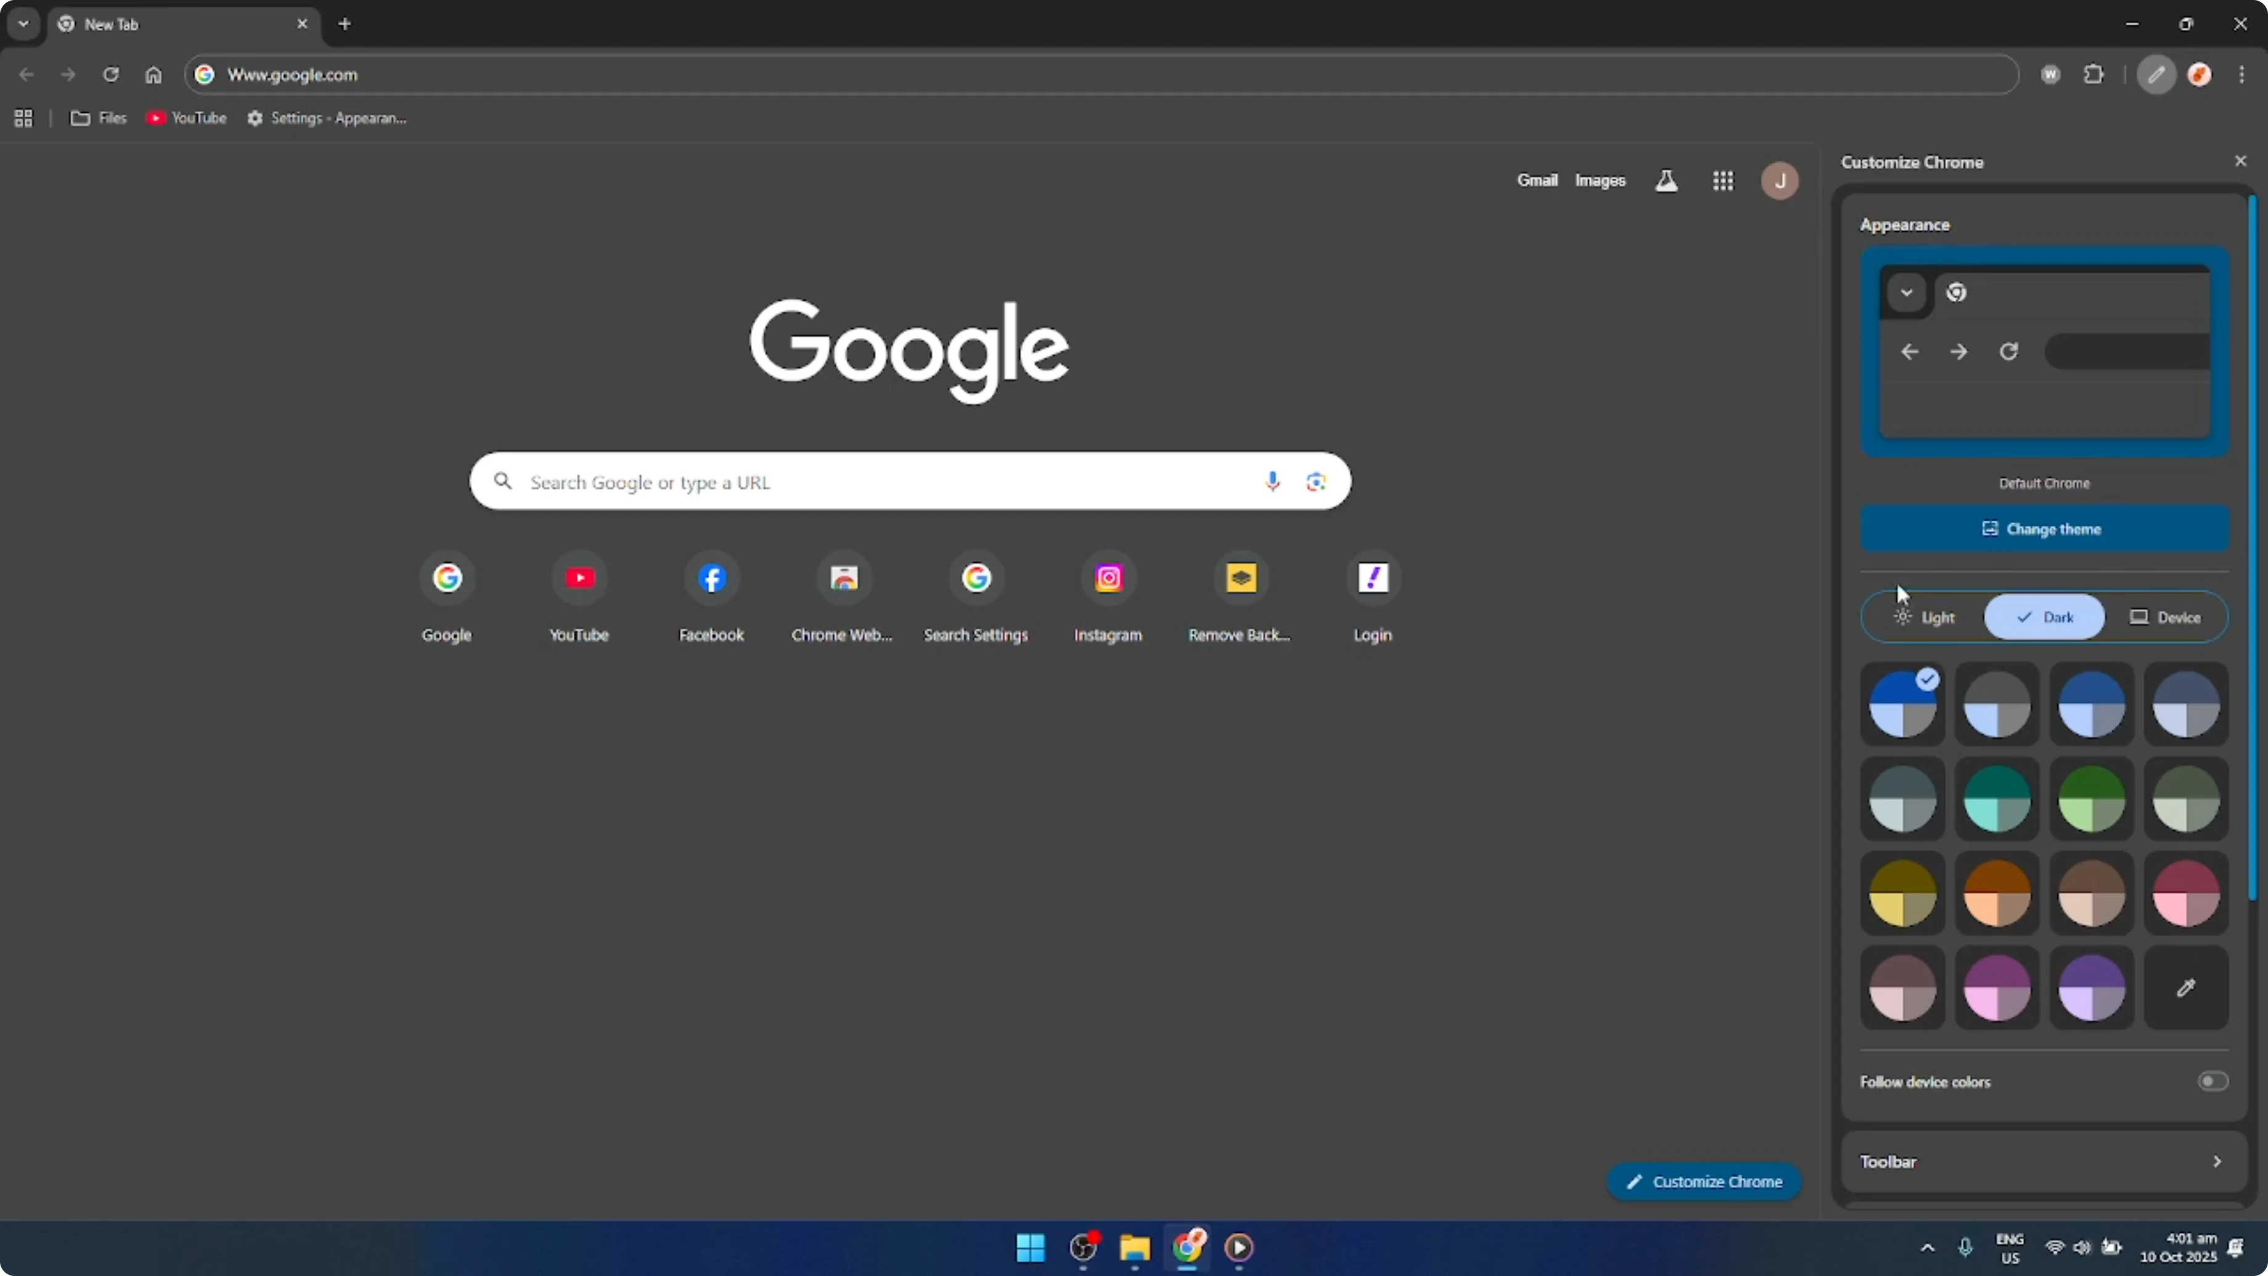Open the ENG US language indicator
The height and width of the screenshot is (1276, 2268).
(2010, 1248)
